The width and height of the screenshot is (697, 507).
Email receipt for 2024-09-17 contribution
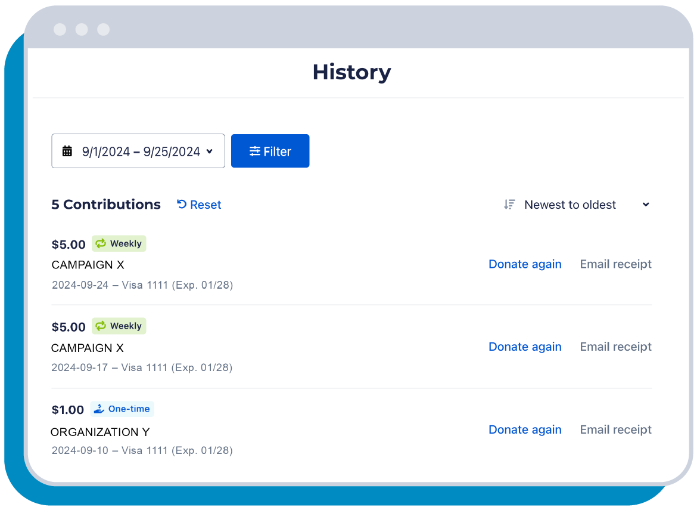tap(615, 347)
